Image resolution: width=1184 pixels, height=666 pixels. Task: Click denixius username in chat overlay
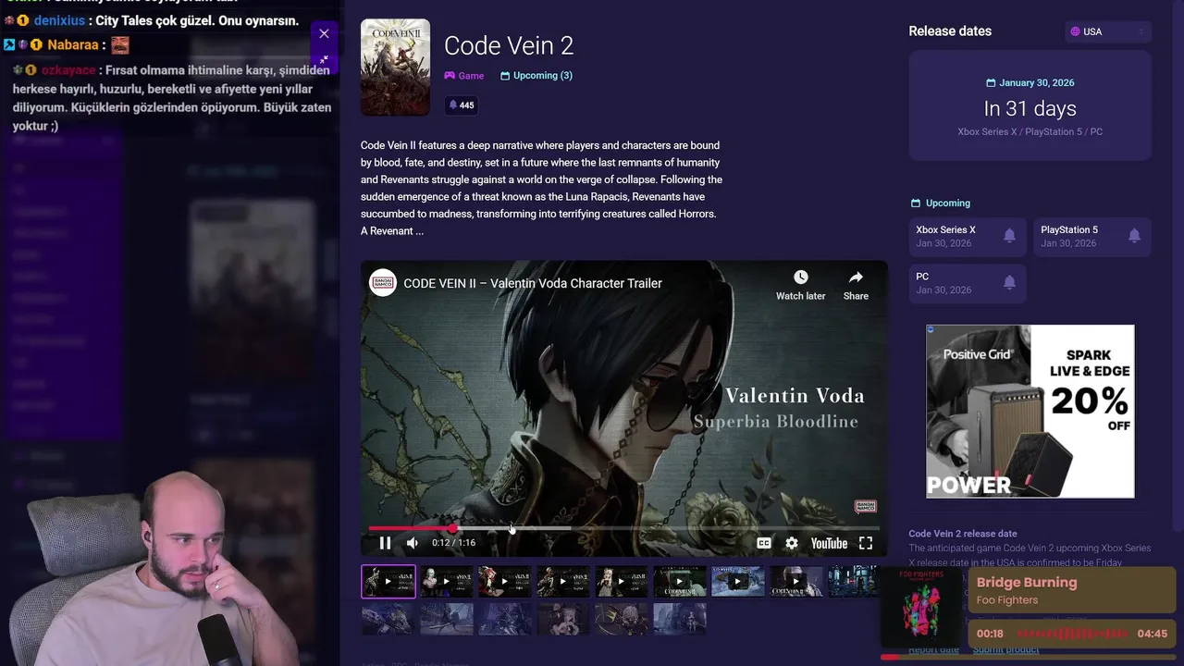tap(59, 20)
